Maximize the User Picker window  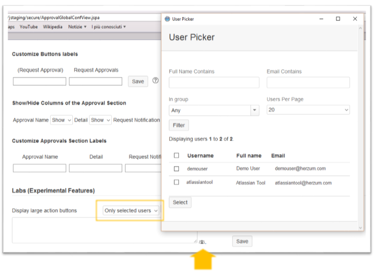338,19
